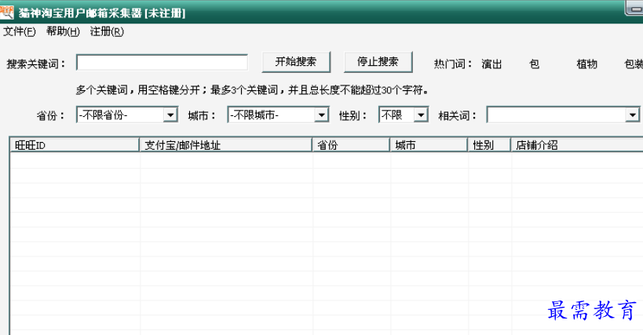
Task: Expand the 相关词 dropdown arrow
Action: pyautogui.click(x=632, y=115)
